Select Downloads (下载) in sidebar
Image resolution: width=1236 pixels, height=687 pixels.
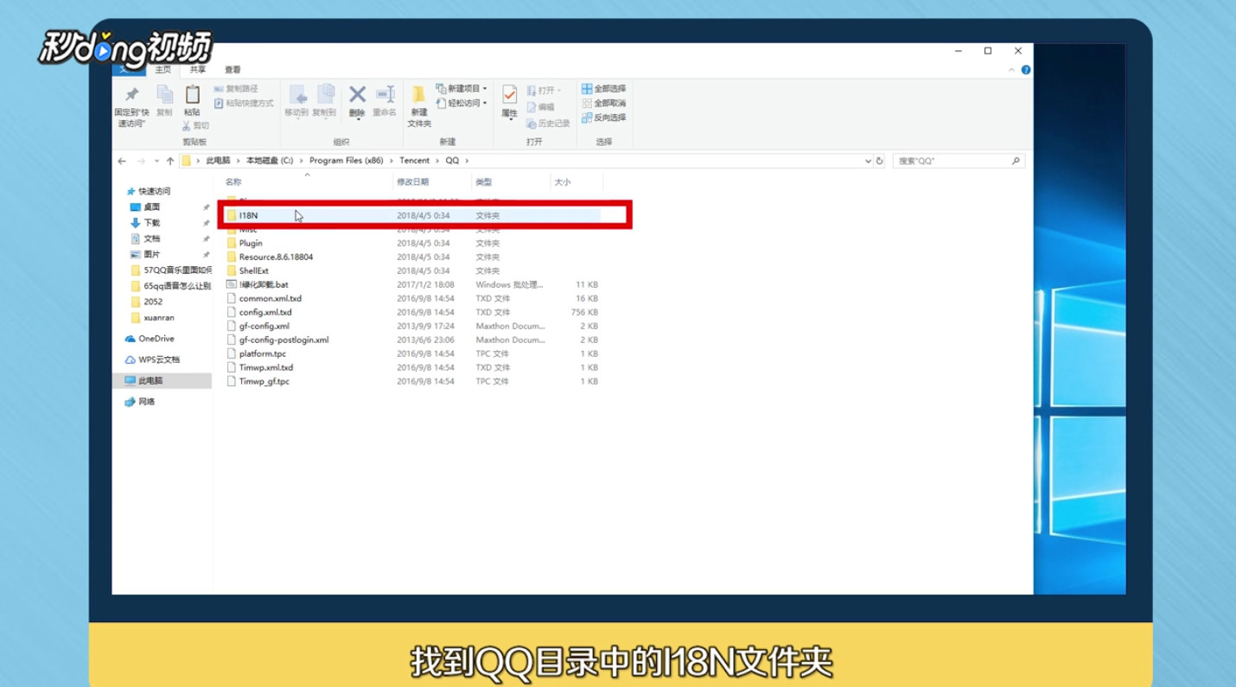point(151,223)
